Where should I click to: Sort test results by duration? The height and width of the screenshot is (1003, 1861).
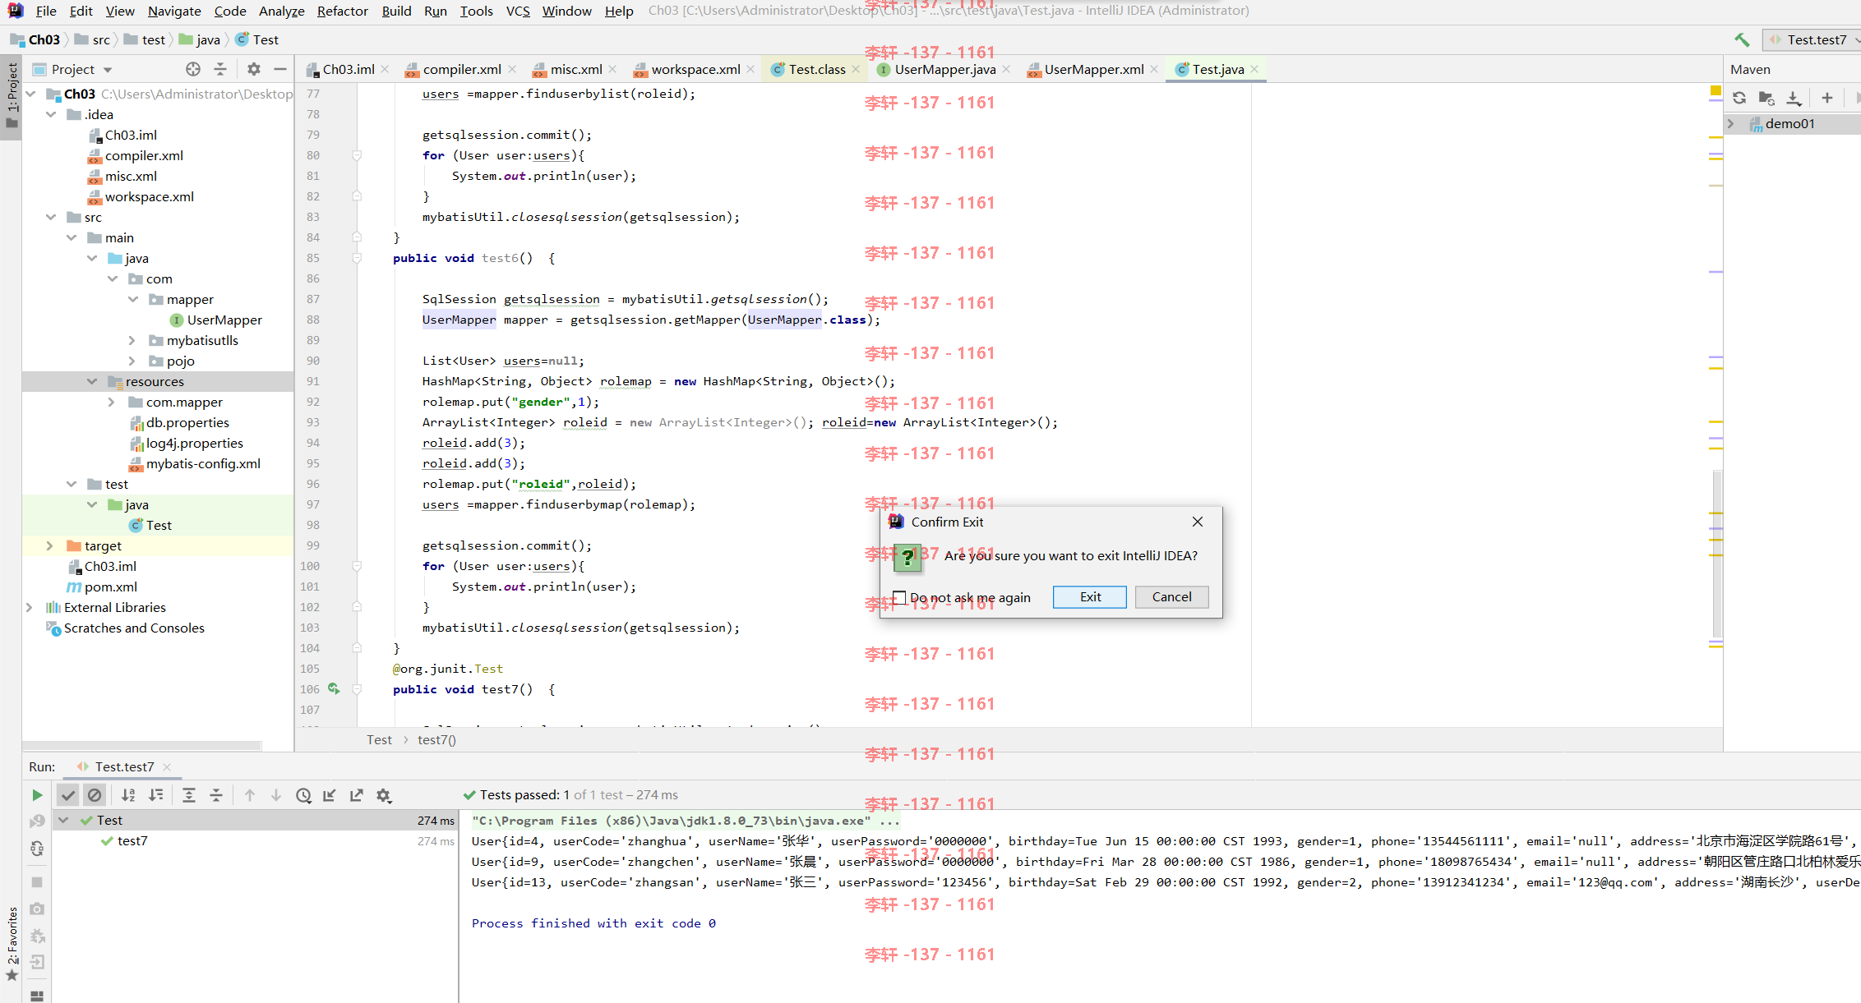[155, 795]
